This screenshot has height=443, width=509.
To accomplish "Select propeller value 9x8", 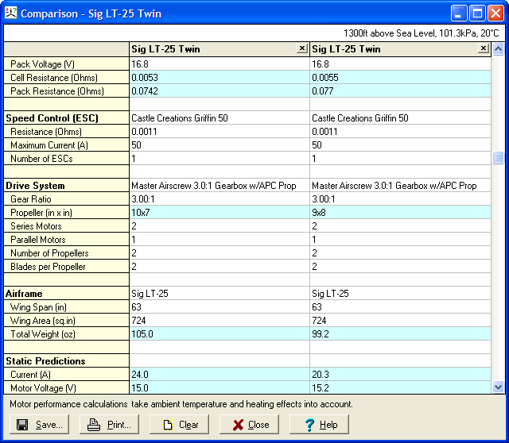I will pyautogui.click(x=400, y=213).
